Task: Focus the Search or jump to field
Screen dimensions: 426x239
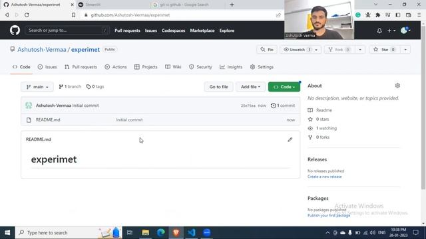Action: (x=67, y=31)
